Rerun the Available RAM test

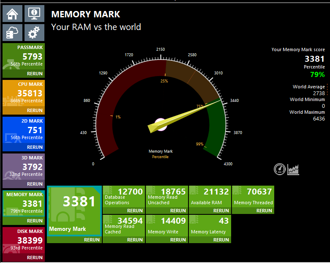coord(221,211)
